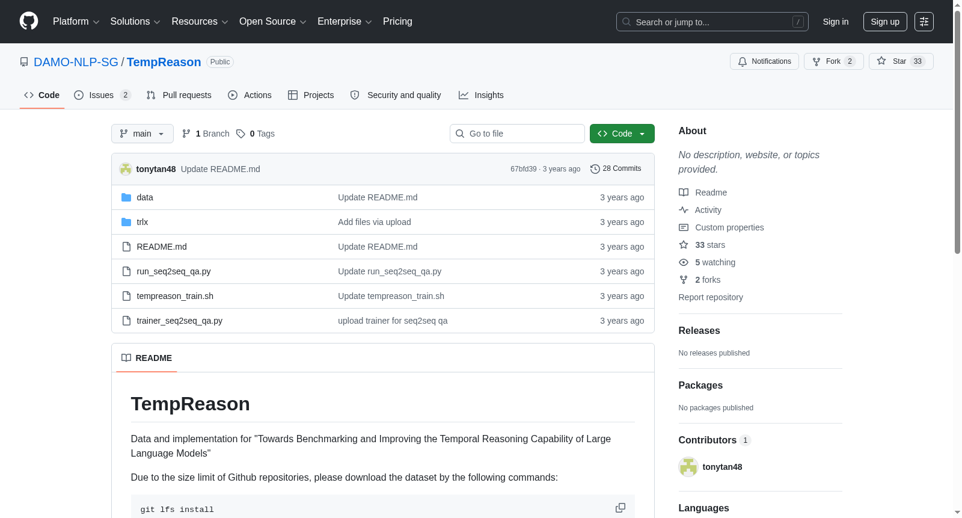The image size is (962, 518).
Task: Select the README tab in file viewer
Action: 147,358
